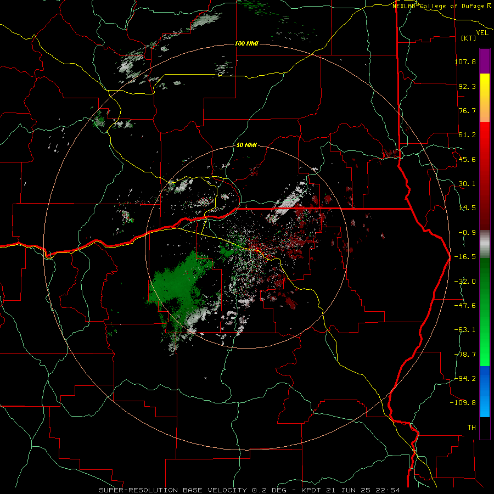Select the 100 NMI range ring label
Screen dimensions: 494x494
(x=246, y=43)
